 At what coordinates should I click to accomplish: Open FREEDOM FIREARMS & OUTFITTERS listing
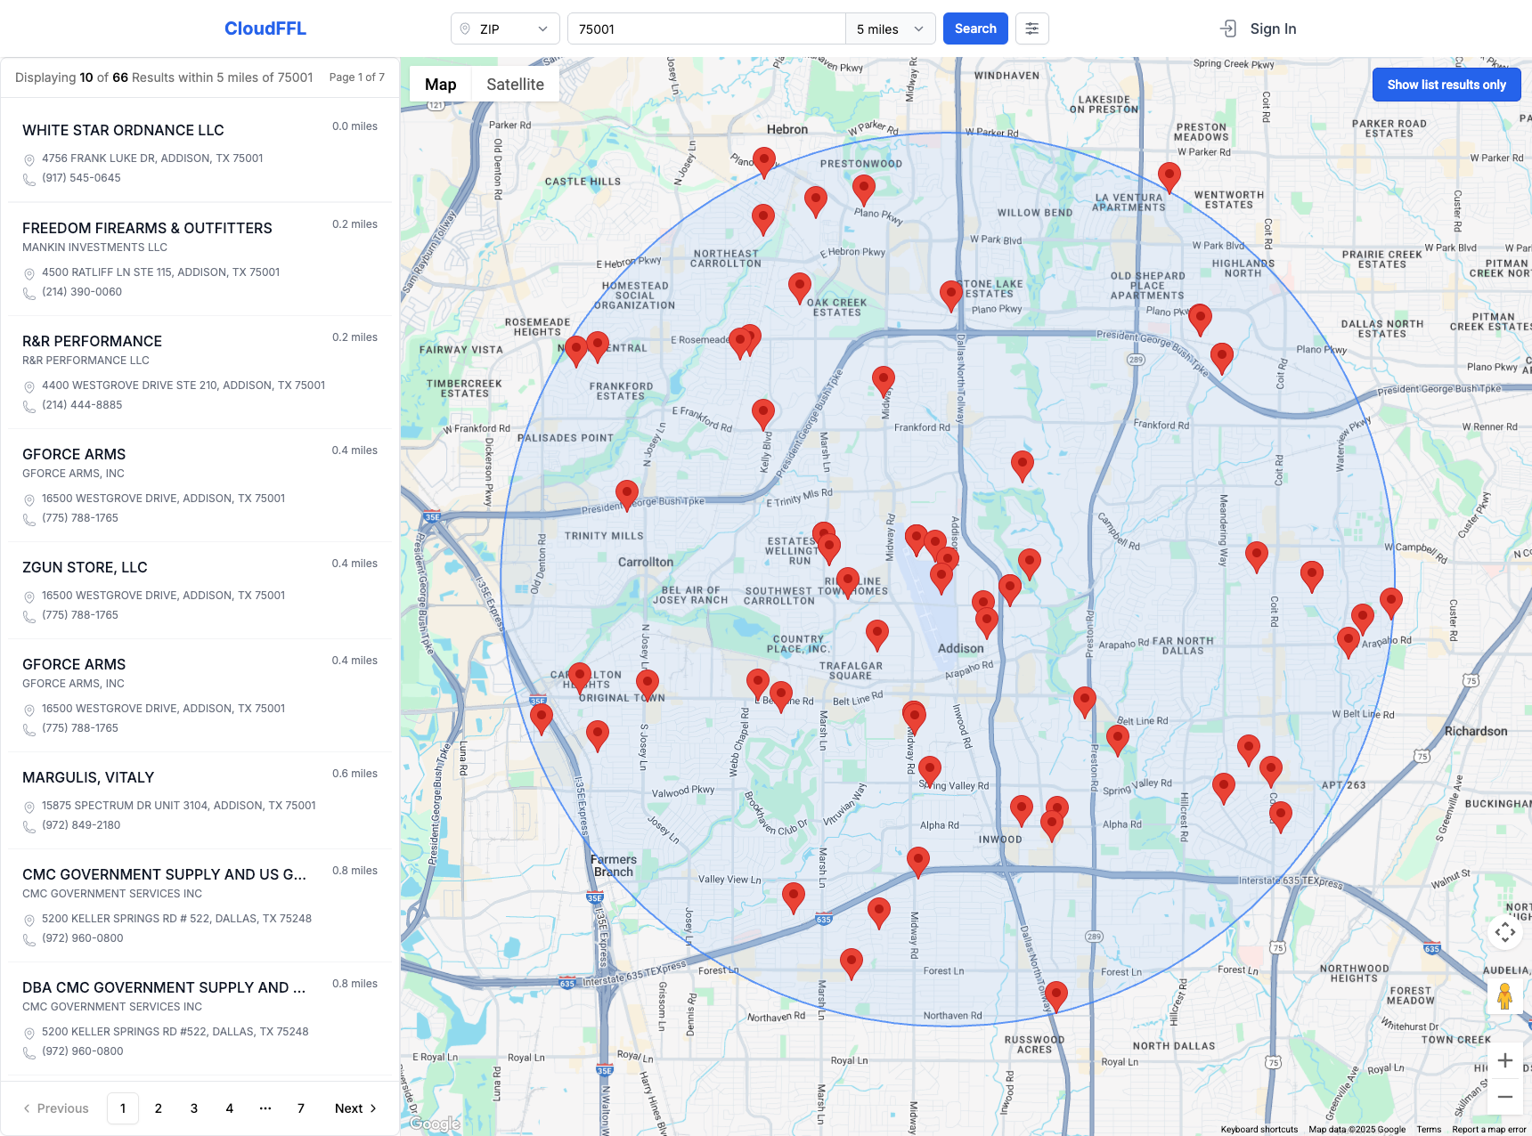[147, 228]
